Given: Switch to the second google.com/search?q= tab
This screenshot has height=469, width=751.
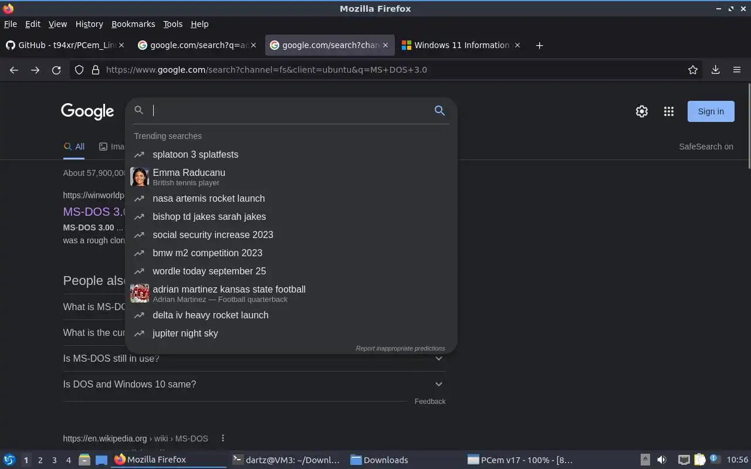Looking at the screenshot, I should pyautogui.click(x=197, y=45).
